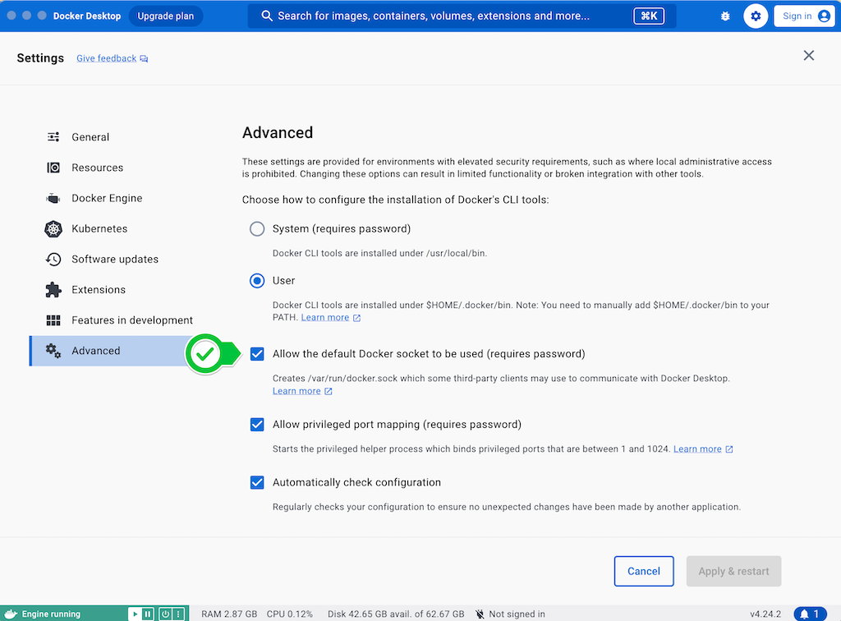The width and height of the screenshot is (841, 621).
Task: Click the feedback speech bubble icon
Action: click(x=144, y=58)
